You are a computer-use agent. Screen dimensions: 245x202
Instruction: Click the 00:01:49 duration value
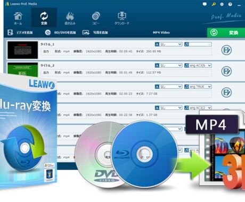click(126, 72)
